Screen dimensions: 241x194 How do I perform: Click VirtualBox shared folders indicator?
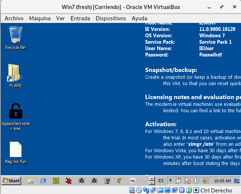tap(160, 191)
